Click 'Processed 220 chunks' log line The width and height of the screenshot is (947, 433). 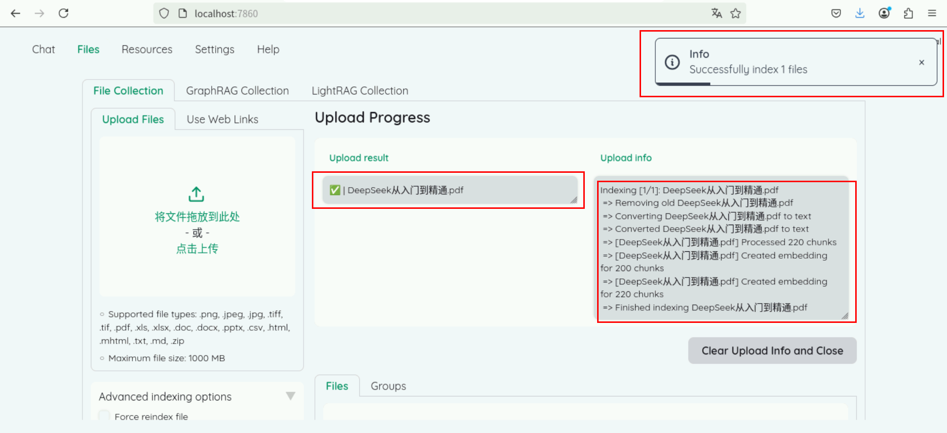point(720,242)
